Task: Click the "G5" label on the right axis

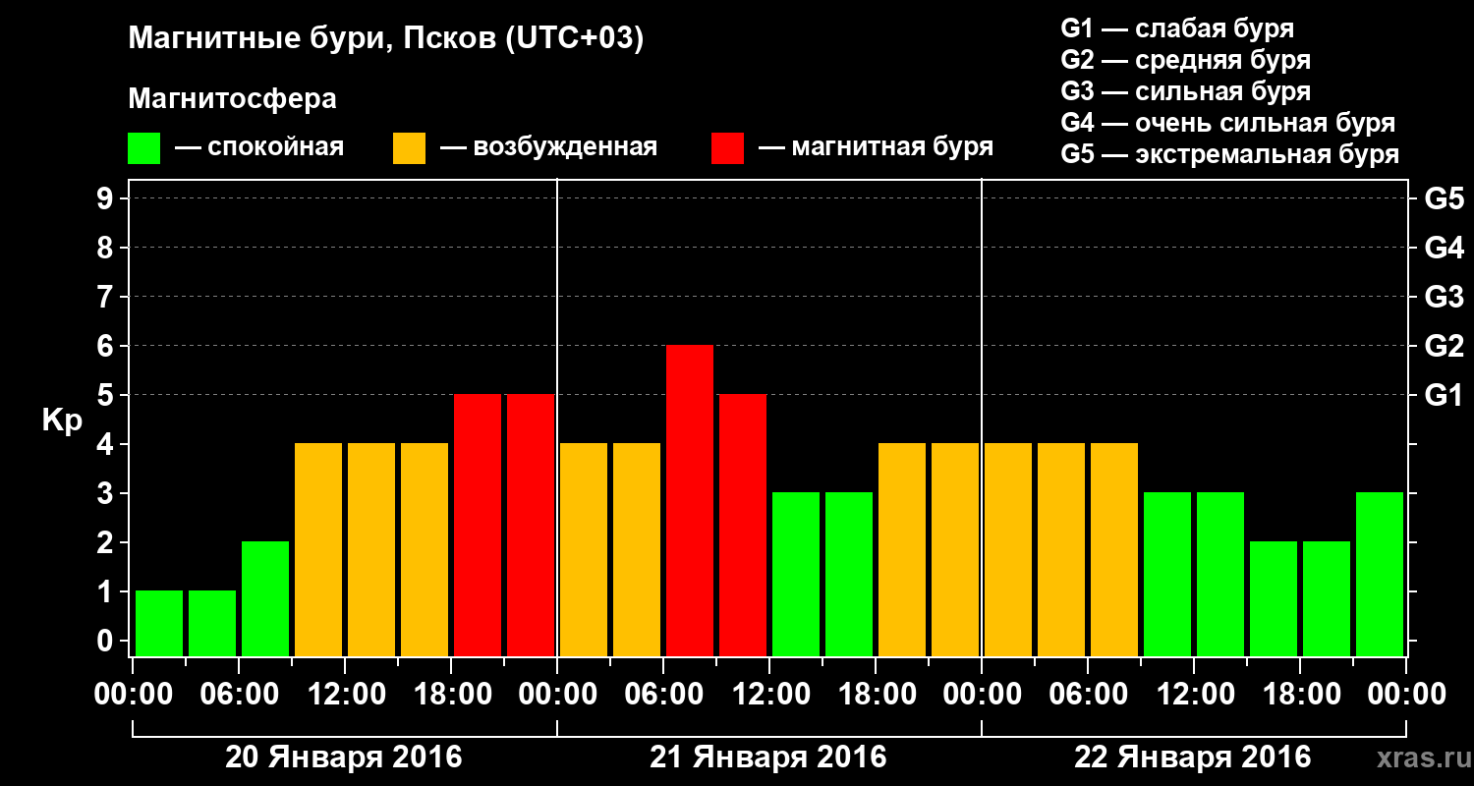Action: click(x=1444, y=198)
